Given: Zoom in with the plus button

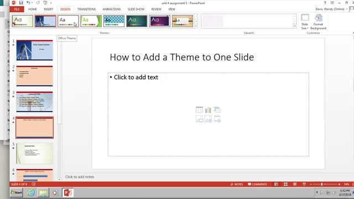Looking at the screenshot, I should [x=339, y=184].
